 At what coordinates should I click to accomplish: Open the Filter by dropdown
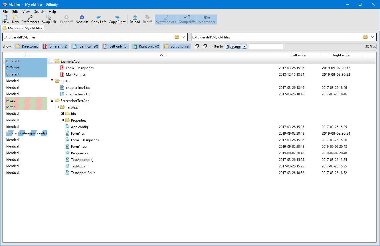(236, 46)
